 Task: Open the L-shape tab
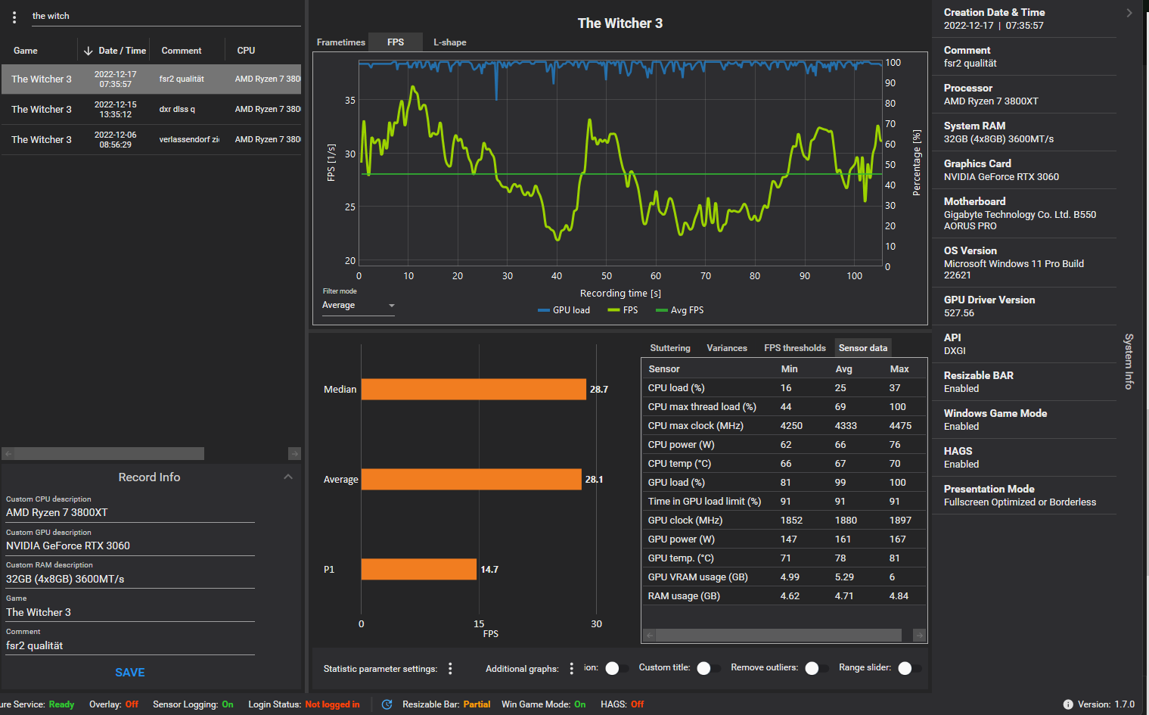[x=449, y=42]
